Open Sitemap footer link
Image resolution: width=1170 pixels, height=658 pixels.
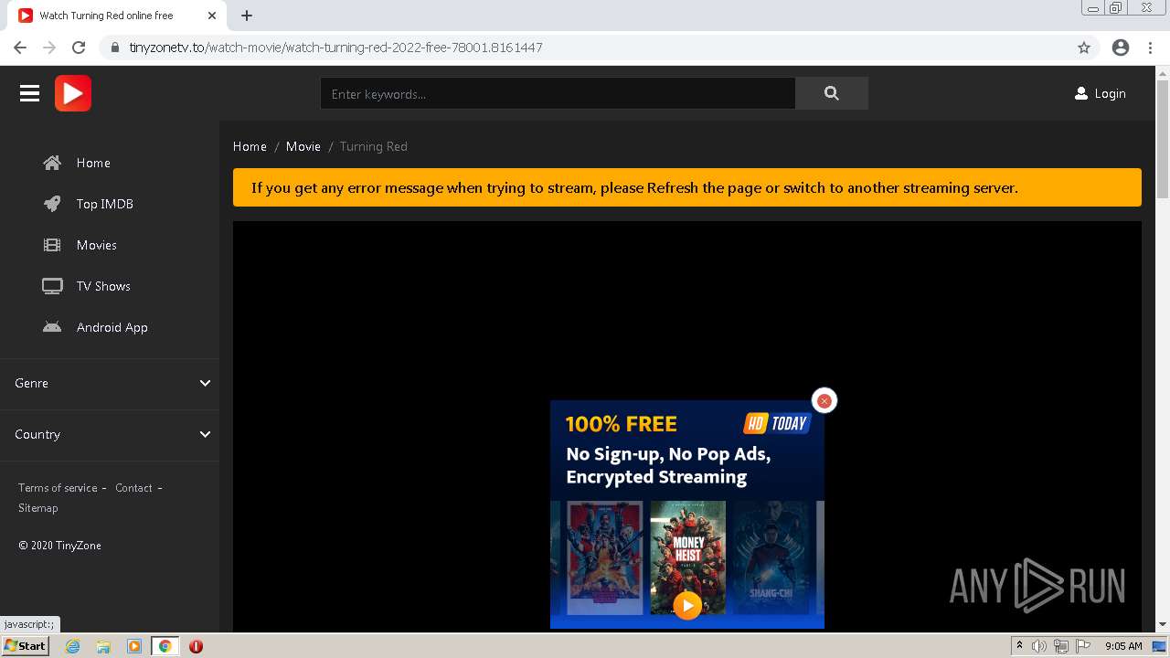[38, 508]
